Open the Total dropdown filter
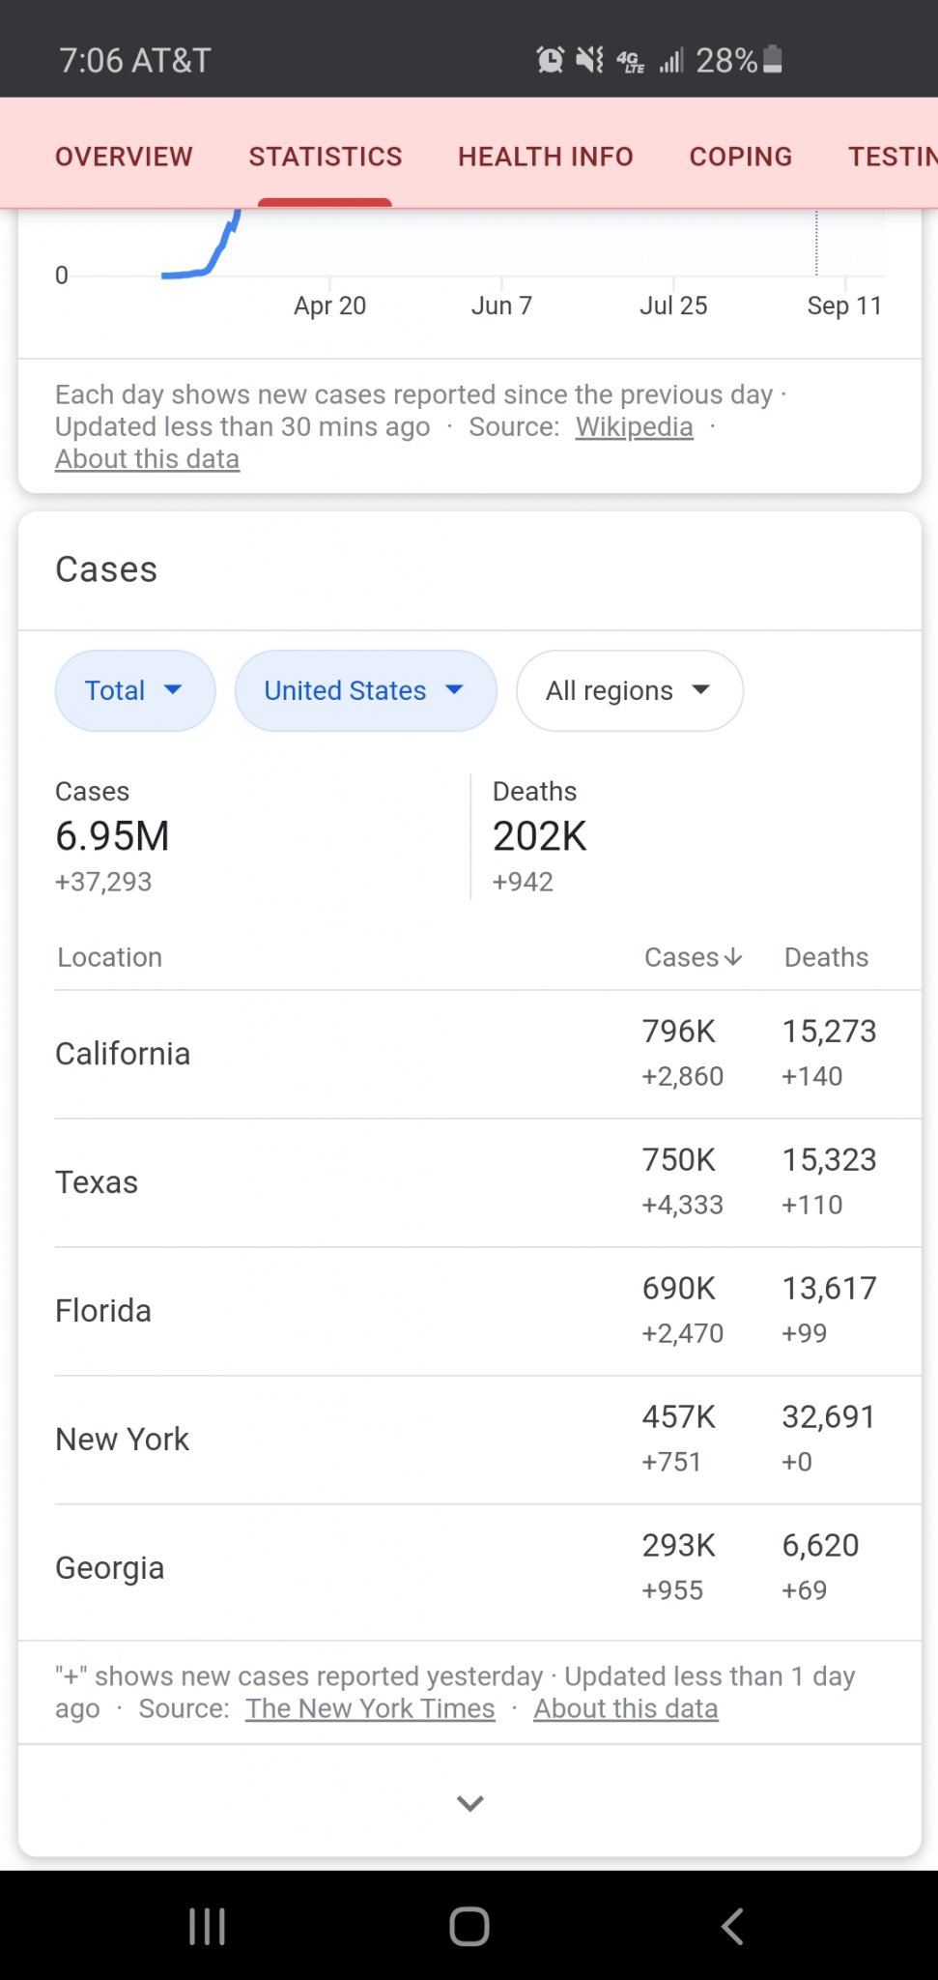This screenshot has height=1980, width=938. [x=134, y=690]
